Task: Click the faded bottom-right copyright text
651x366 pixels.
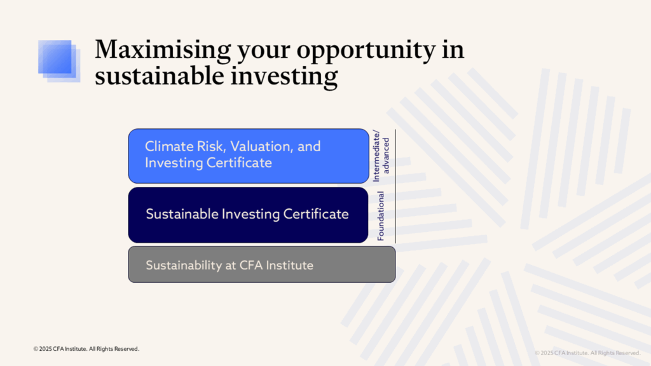Action: (x=587, y=353)
